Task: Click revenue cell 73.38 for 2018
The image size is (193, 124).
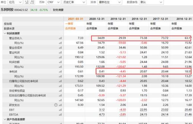Action: [143, 38]
